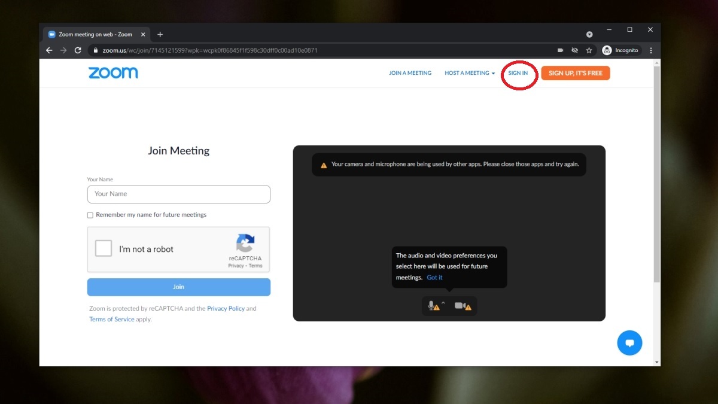Open the Privacy Policy link
Viewport: 718px width, 404px height.
tap(226, 309)
